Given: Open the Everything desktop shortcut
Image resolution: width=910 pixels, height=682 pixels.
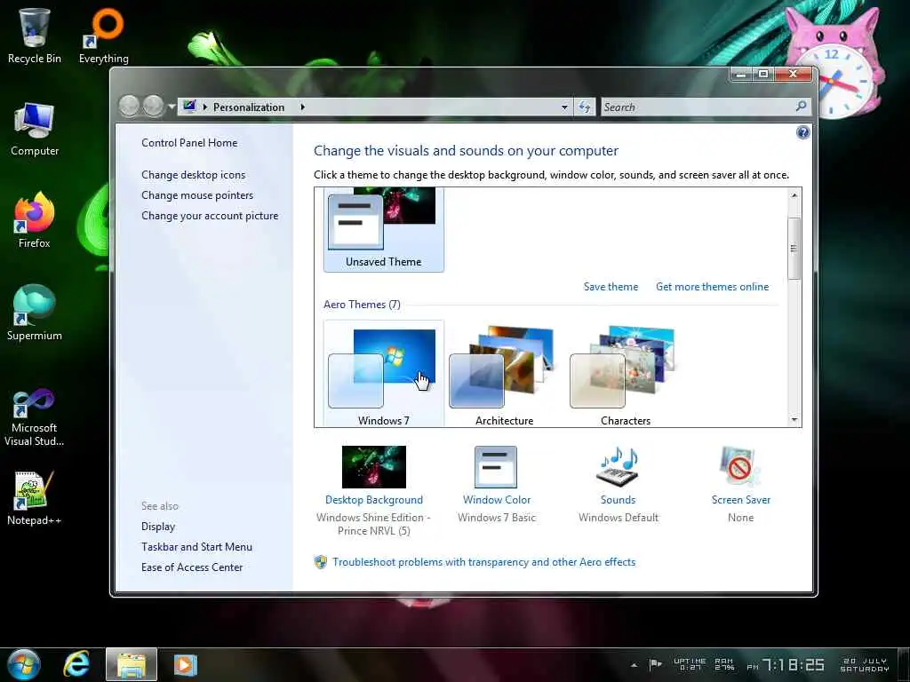Looking at the screenshot, I should tap(103, 36).
